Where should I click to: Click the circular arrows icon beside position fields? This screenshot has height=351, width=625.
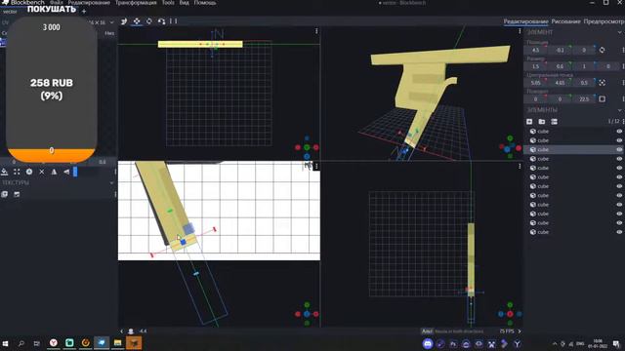click(602, 50)
